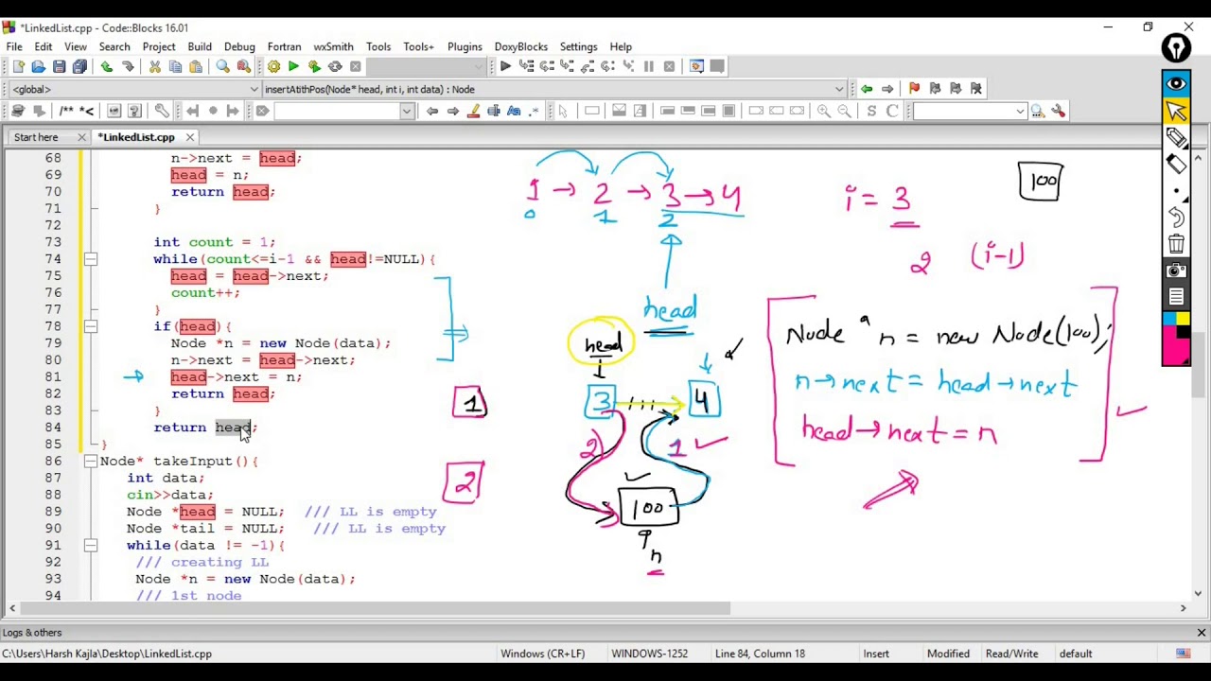The height and width of the screenshot is (681, 1211).
Task: Open the Build menu
Action: coord(200,46)
